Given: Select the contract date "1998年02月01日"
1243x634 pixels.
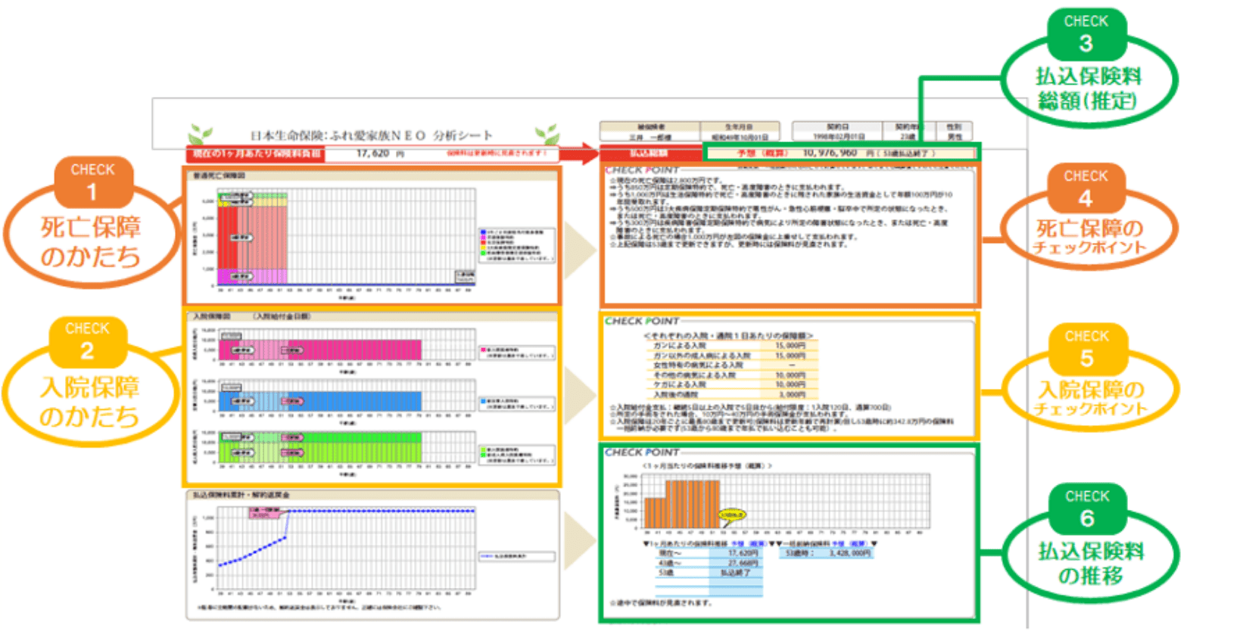Looking at the screenshot, I should tap(839, 137).
